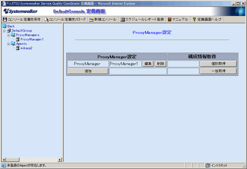Open スケジュールレポート登録 toolbar item

point(142,19)
